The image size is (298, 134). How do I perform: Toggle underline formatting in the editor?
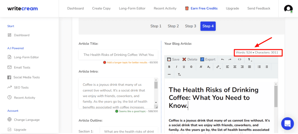pyautogui.click(x=184, y=67)
